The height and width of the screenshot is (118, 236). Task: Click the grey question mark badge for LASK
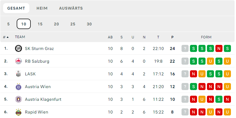point(185,74)
